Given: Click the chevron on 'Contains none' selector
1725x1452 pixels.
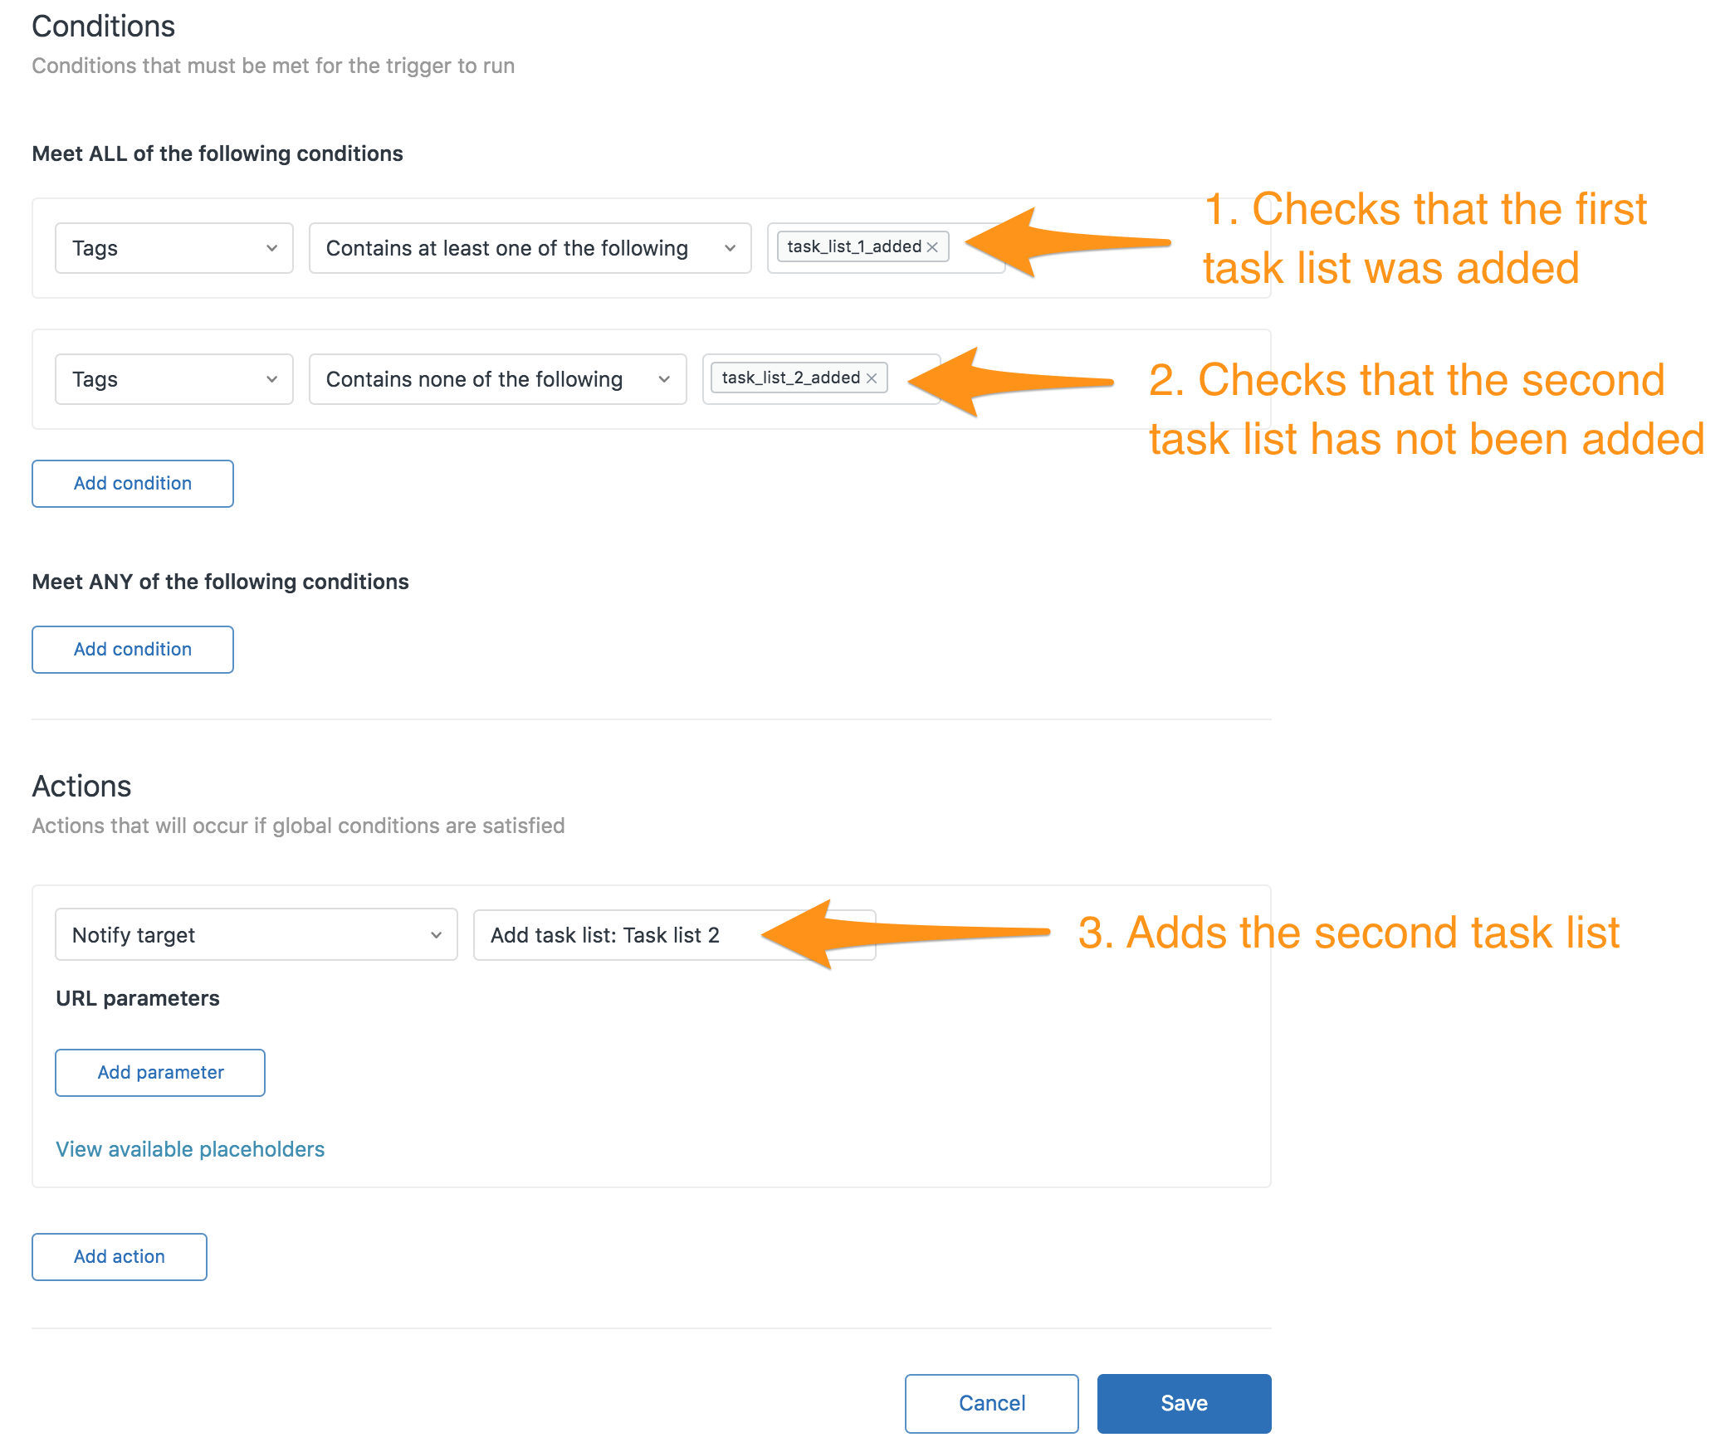Looking at the screenshot, I should (x=664, y=379).
